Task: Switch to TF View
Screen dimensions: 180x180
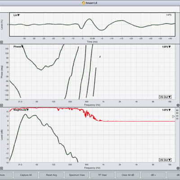Action: [102, 175]
